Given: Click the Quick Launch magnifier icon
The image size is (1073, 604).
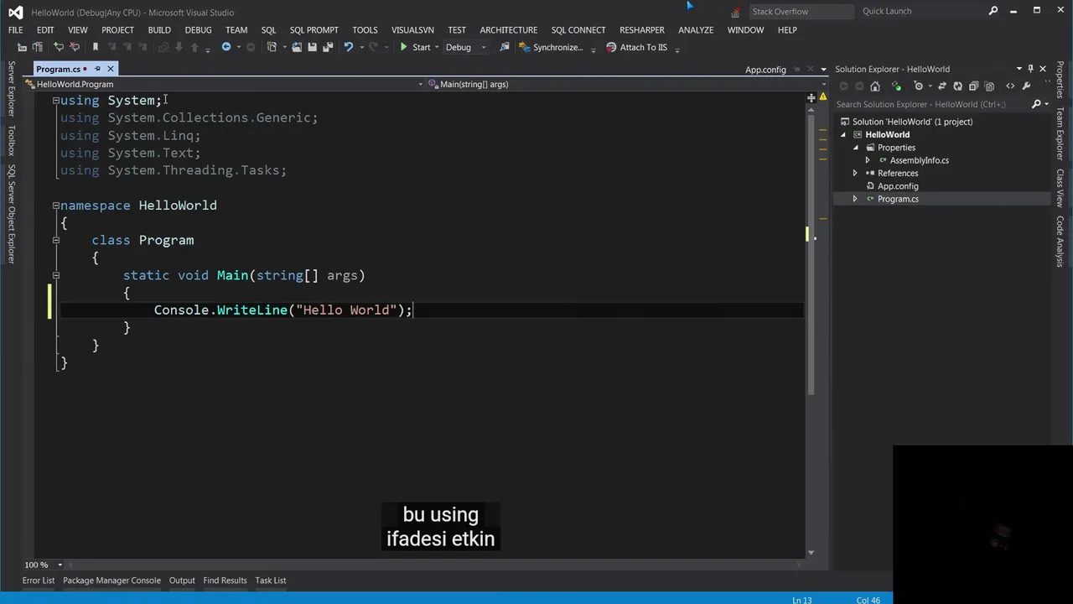Looking at the screenshot, I should click(x=993, y=11).
